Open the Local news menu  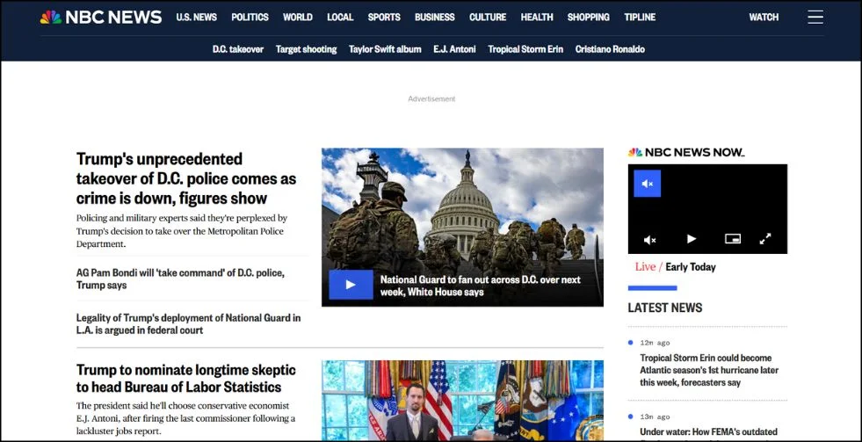[340, 17]
